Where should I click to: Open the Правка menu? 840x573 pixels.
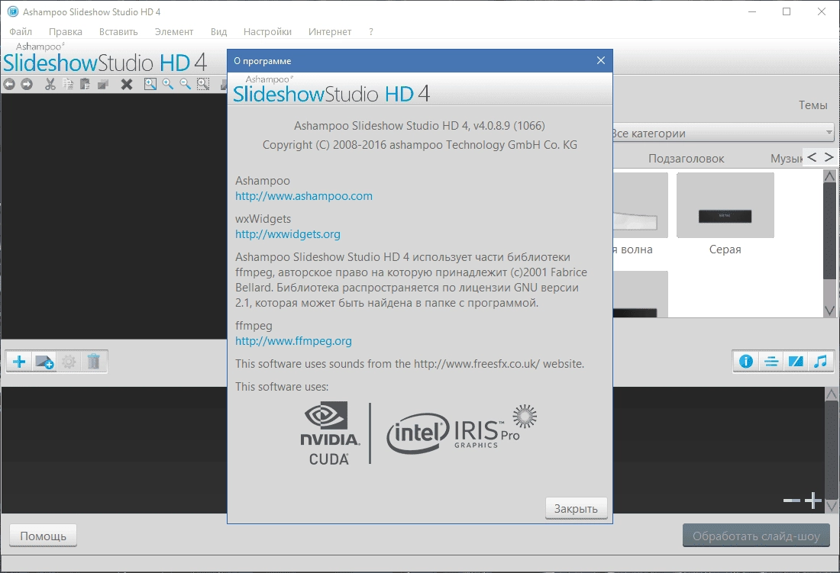click(66, 31)
